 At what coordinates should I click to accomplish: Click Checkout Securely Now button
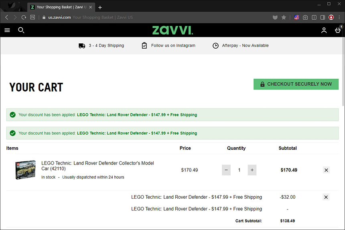click(296, 84)
